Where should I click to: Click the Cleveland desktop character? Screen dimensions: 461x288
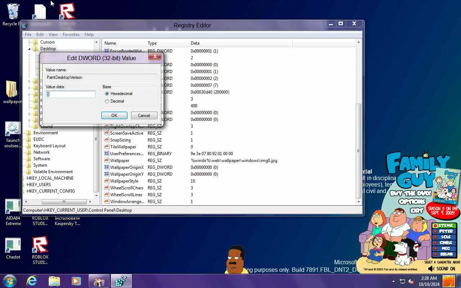(x=236, y=260)
